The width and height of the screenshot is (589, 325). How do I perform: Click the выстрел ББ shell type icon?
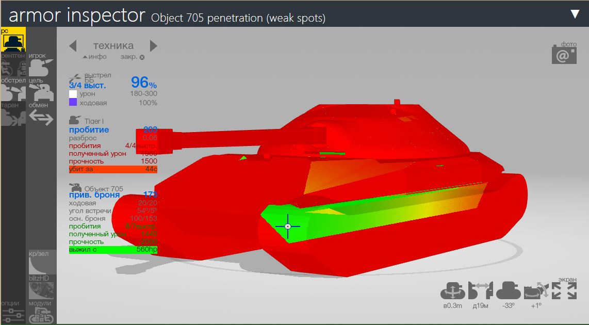click(x=75, y=78)
